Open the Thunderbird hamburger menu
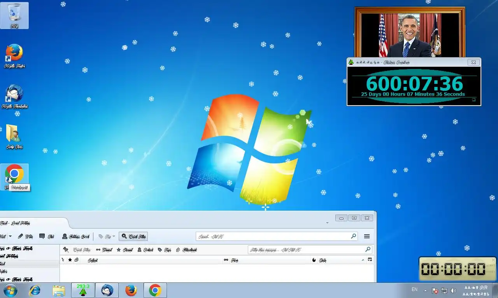 pyautogui.click(x=367, y=236)
